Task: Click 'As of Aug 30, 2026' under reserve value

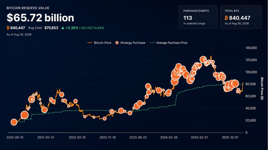Action: [x=19, y=35]
